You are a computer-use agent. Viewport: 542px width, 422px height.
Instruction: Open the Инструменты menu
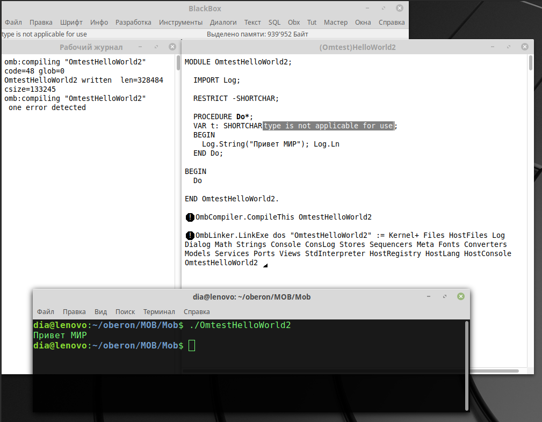(180, 22)
